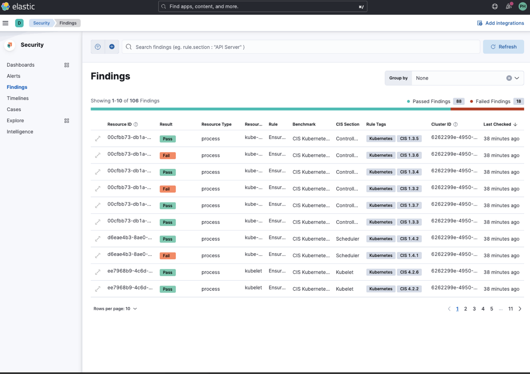The image size is (530, 374).
Task: Add a new filter with the plus icon
Action: (x=112, y=46)
